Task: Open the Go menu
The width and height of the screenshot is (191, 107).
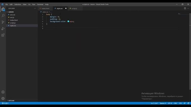Action: [29, 4]
